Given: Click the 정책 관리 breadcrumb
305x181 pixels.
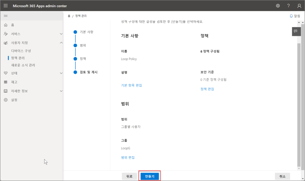Looking at the screenshot, I should pyautogui.click(x=81, y=16).
